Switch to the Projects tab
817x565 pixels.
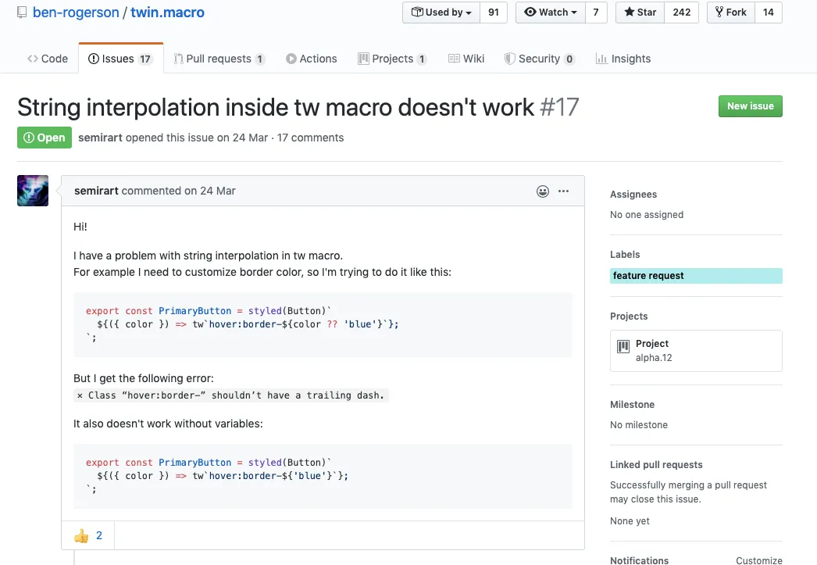[392, 59]
